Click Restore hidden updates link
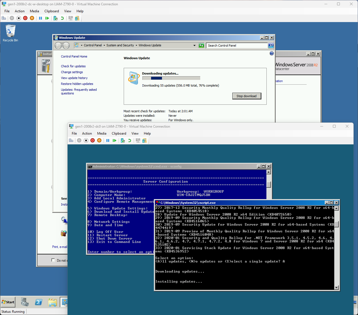The height and width of the screenshot is (315, 358). [77, 84]
